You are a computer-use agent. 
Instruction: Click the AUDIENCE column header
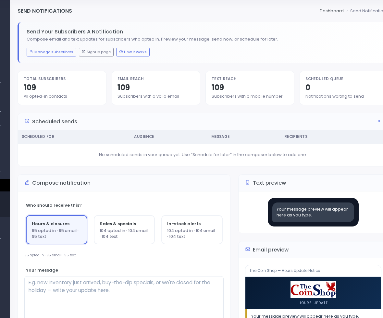click(144, 137)
